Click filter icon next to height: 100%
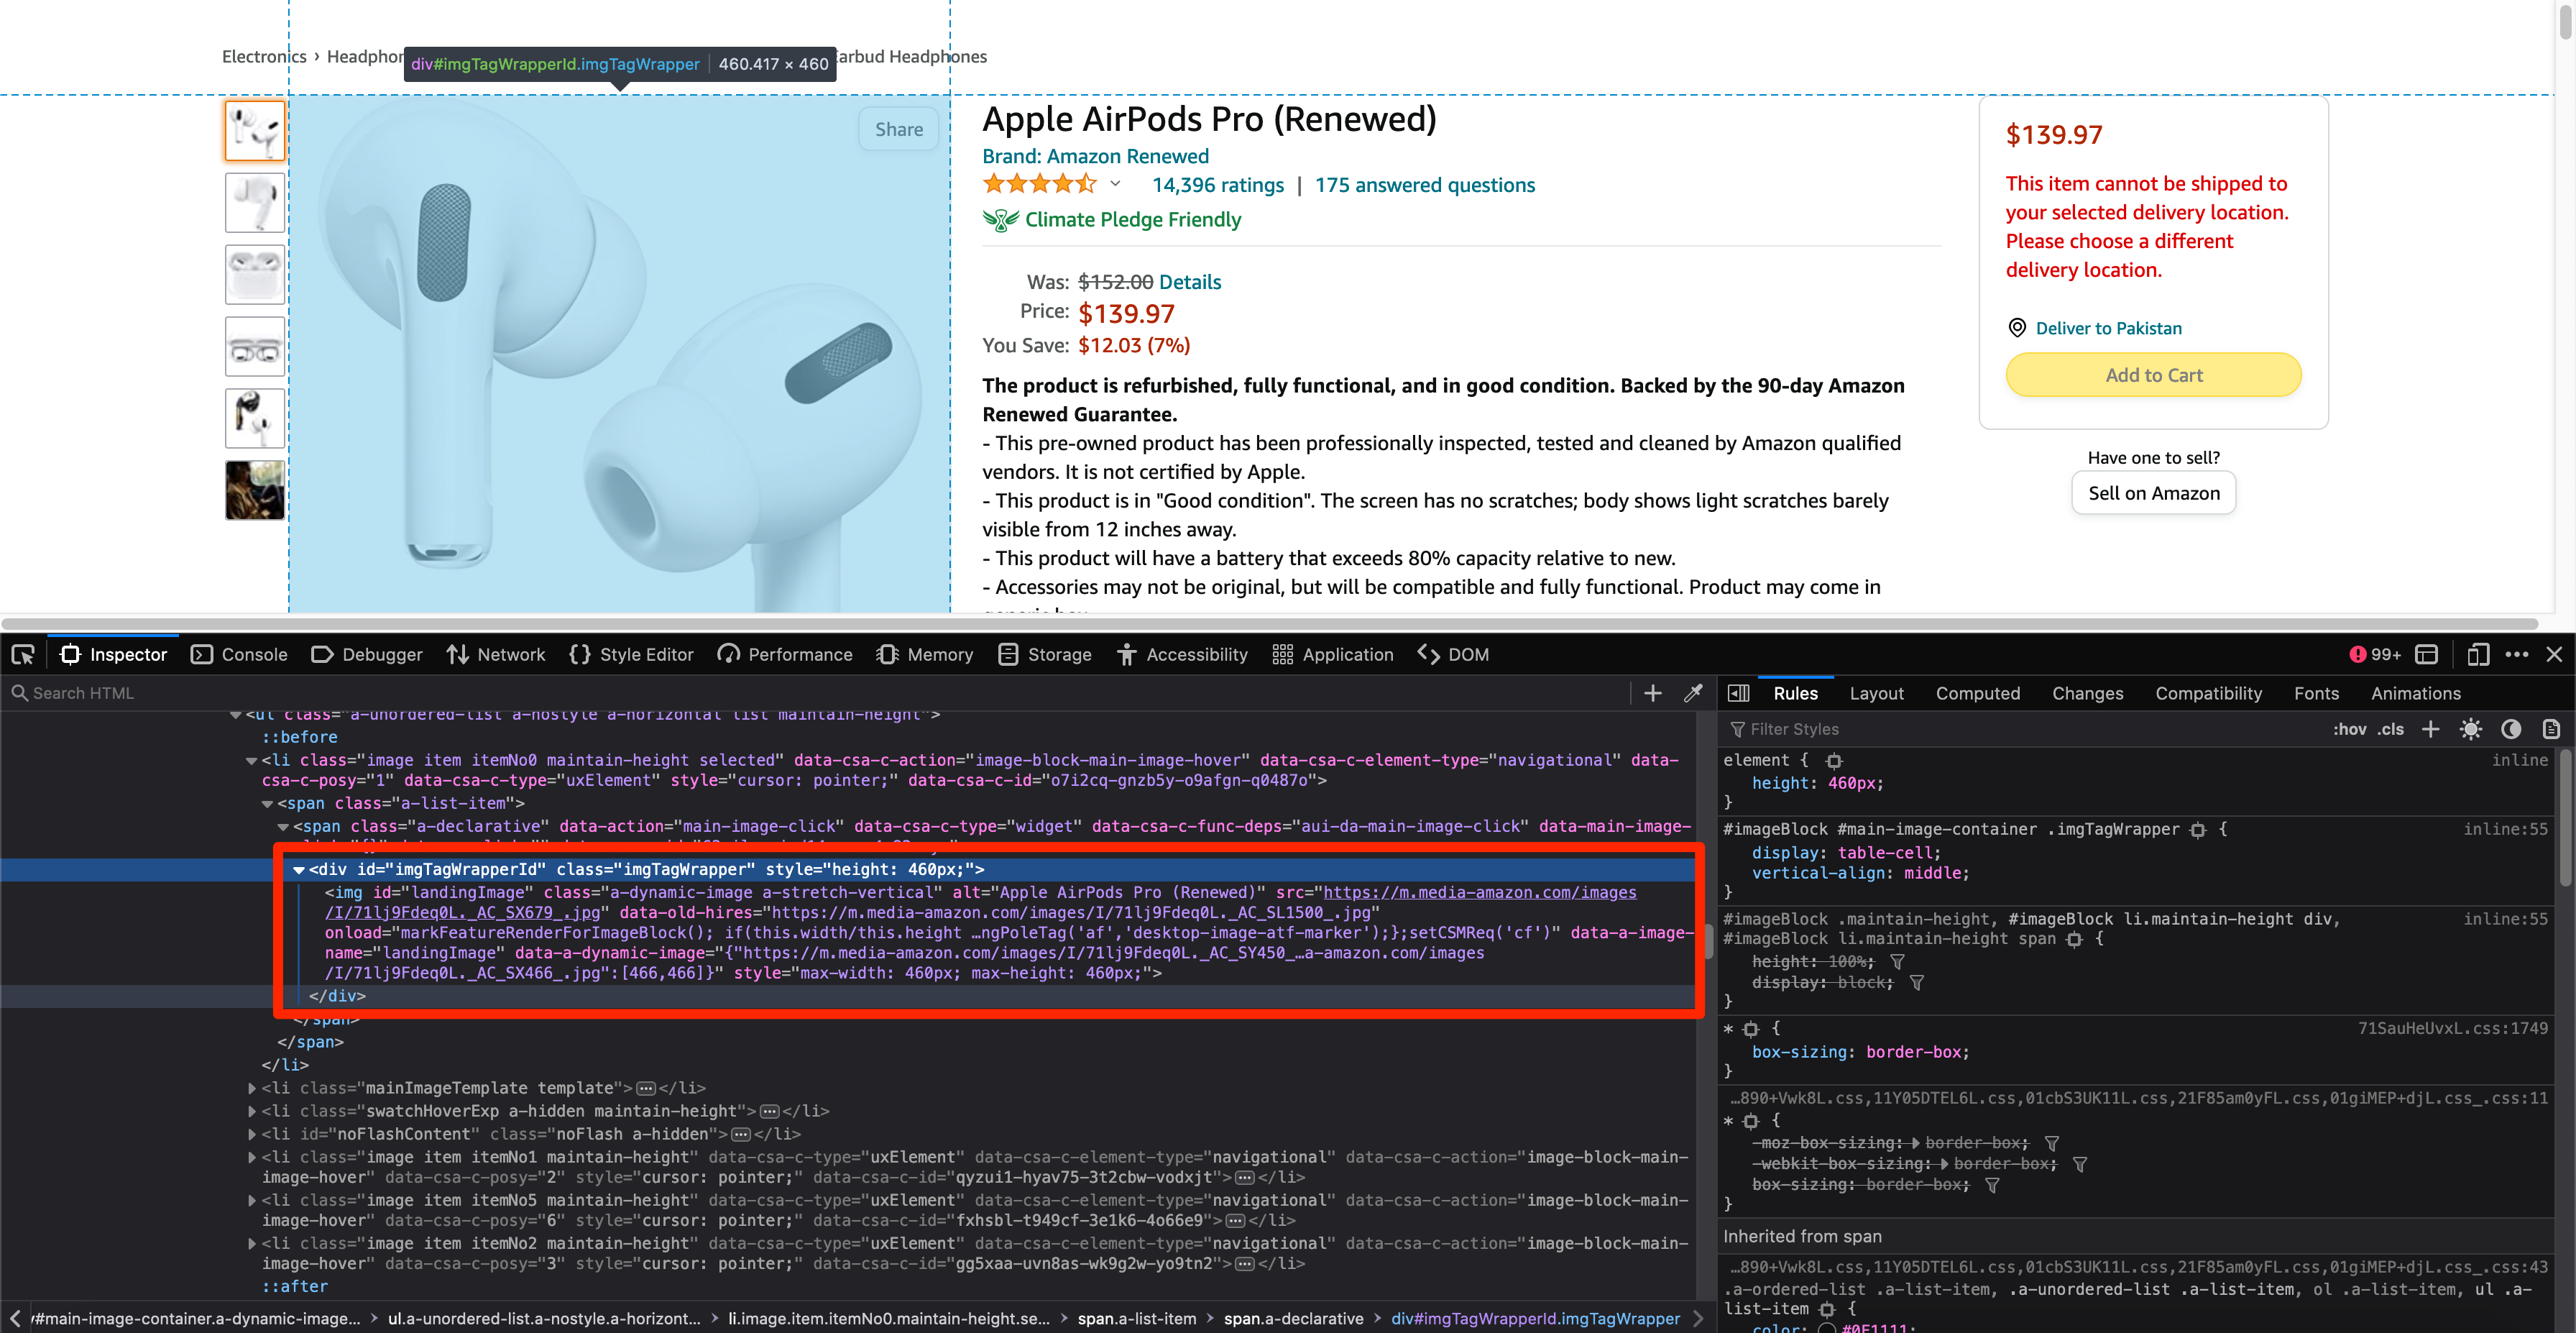The height and width of the screenshot is (1333, 2576). pyautogui.click(x=1897, y=962)
